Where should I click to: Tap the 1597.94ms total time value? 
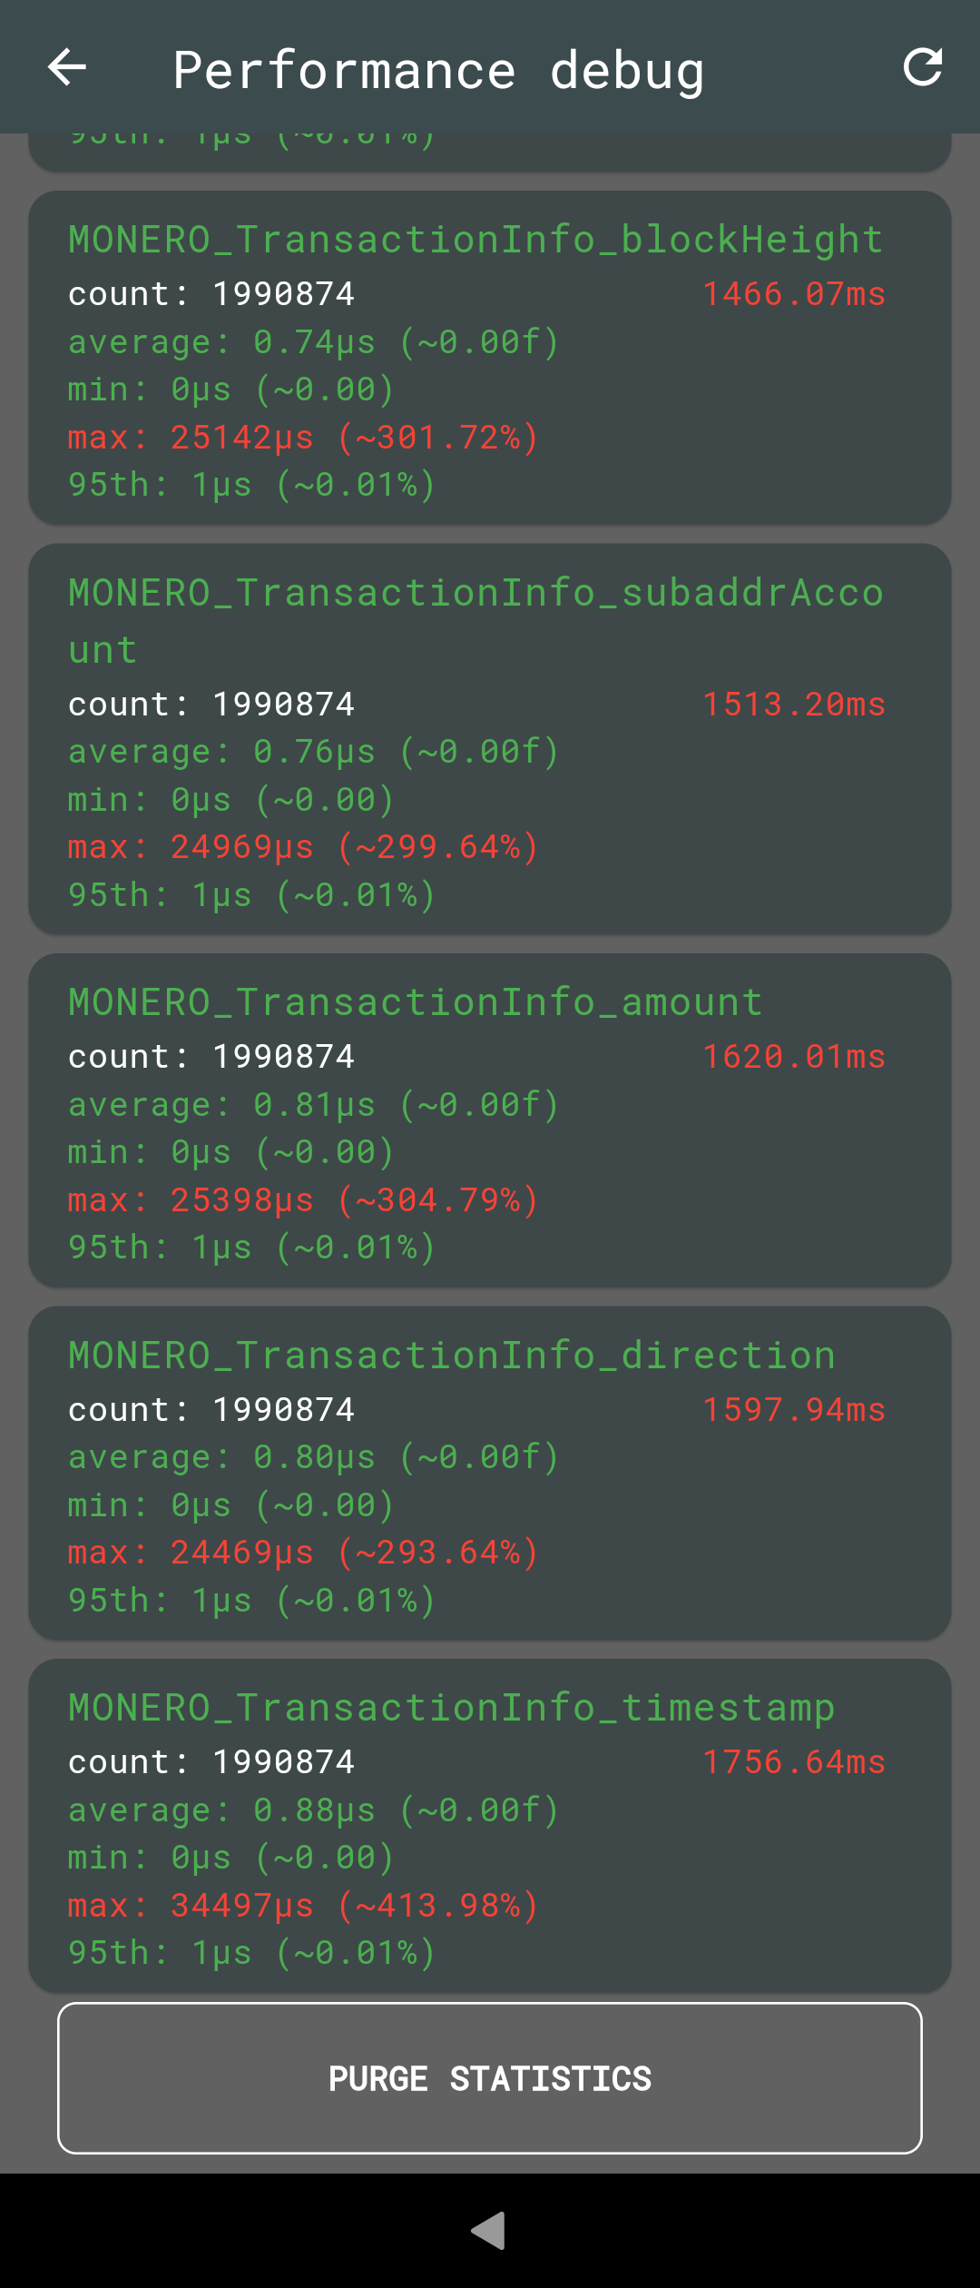tap(794, 1409)
